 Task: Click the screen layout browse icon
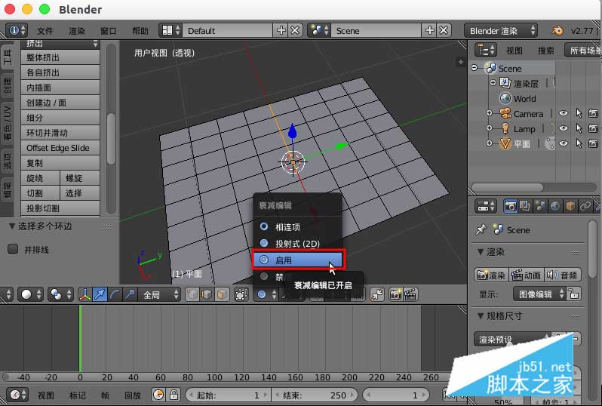pyautogui.click(x=171, y=30)
